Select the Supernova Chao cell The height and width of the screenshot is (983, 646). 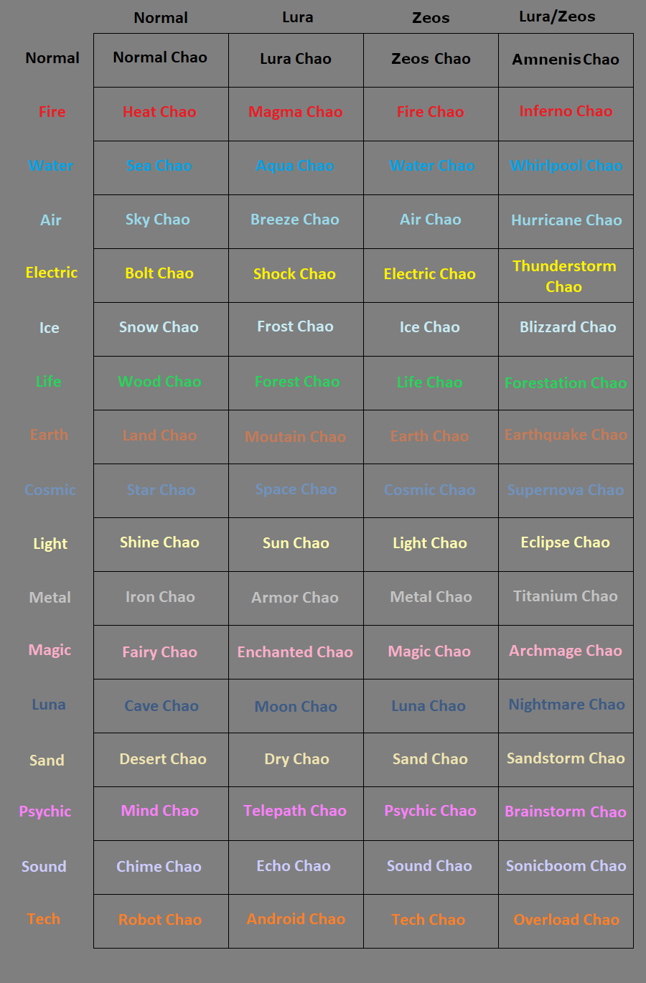566,491
